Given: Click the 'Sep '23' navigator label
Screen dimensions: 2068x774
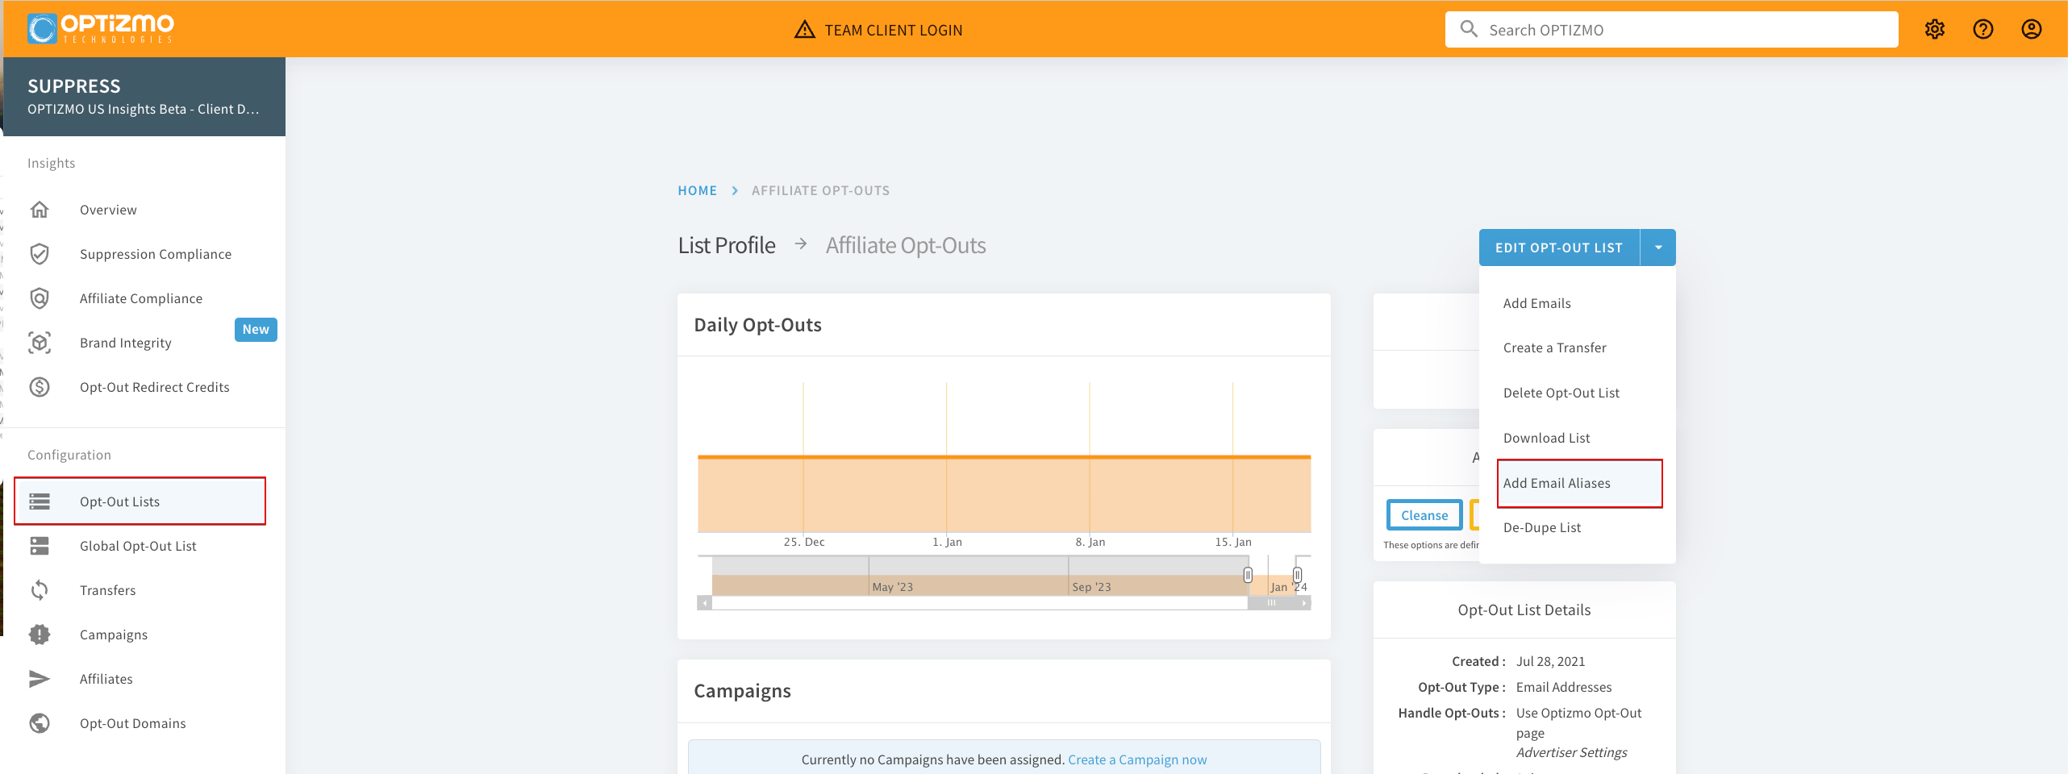Looking at the screenshot, I should [1091, 587].
